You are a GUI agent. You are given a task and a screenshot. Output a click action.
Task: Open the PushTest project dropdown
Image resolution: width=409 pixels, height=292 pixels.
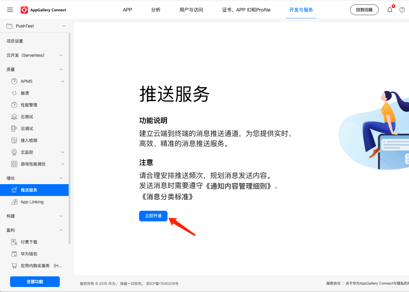pyautogui.click(x=64, y=26)
